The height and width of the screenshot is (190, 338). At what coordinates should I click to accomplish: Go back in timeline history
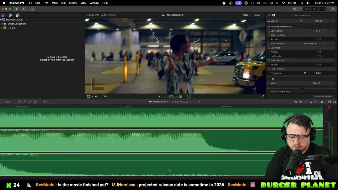coord(137,102)
